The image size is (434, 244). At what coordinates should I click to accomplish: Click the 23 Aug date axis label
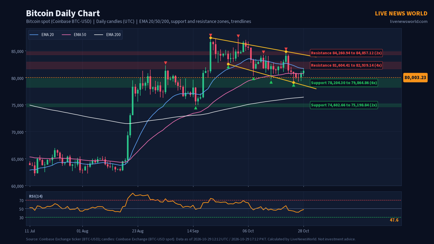point(138,231)
